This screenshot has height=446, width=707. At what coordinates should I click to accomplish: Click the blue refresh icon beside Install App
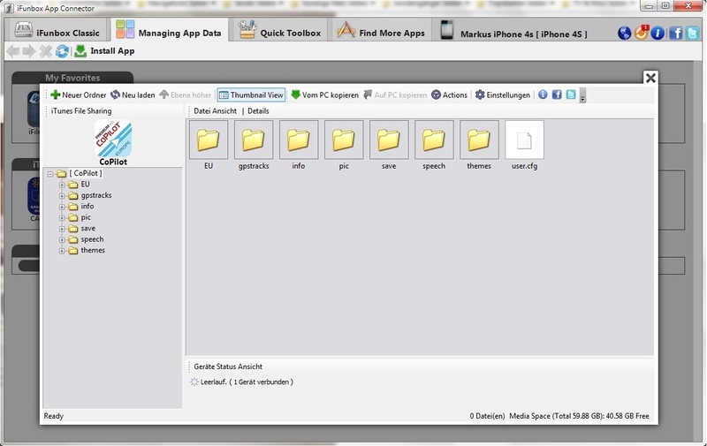[x=62, y=51]
